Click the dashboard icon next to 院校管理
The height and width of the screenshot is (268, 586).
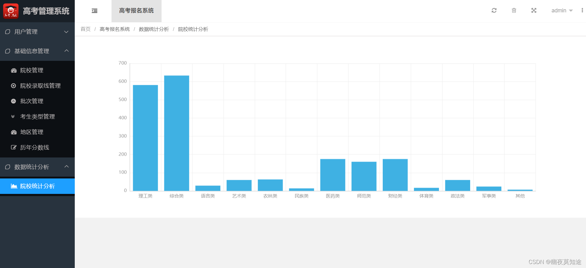coord(14,70)
